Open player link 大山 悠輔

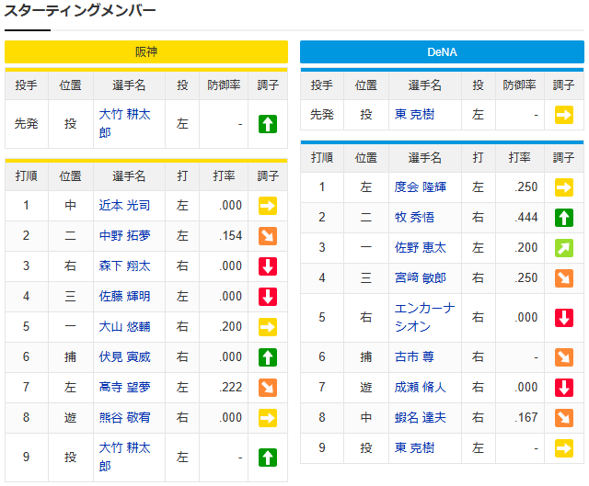tap(124, 327)
